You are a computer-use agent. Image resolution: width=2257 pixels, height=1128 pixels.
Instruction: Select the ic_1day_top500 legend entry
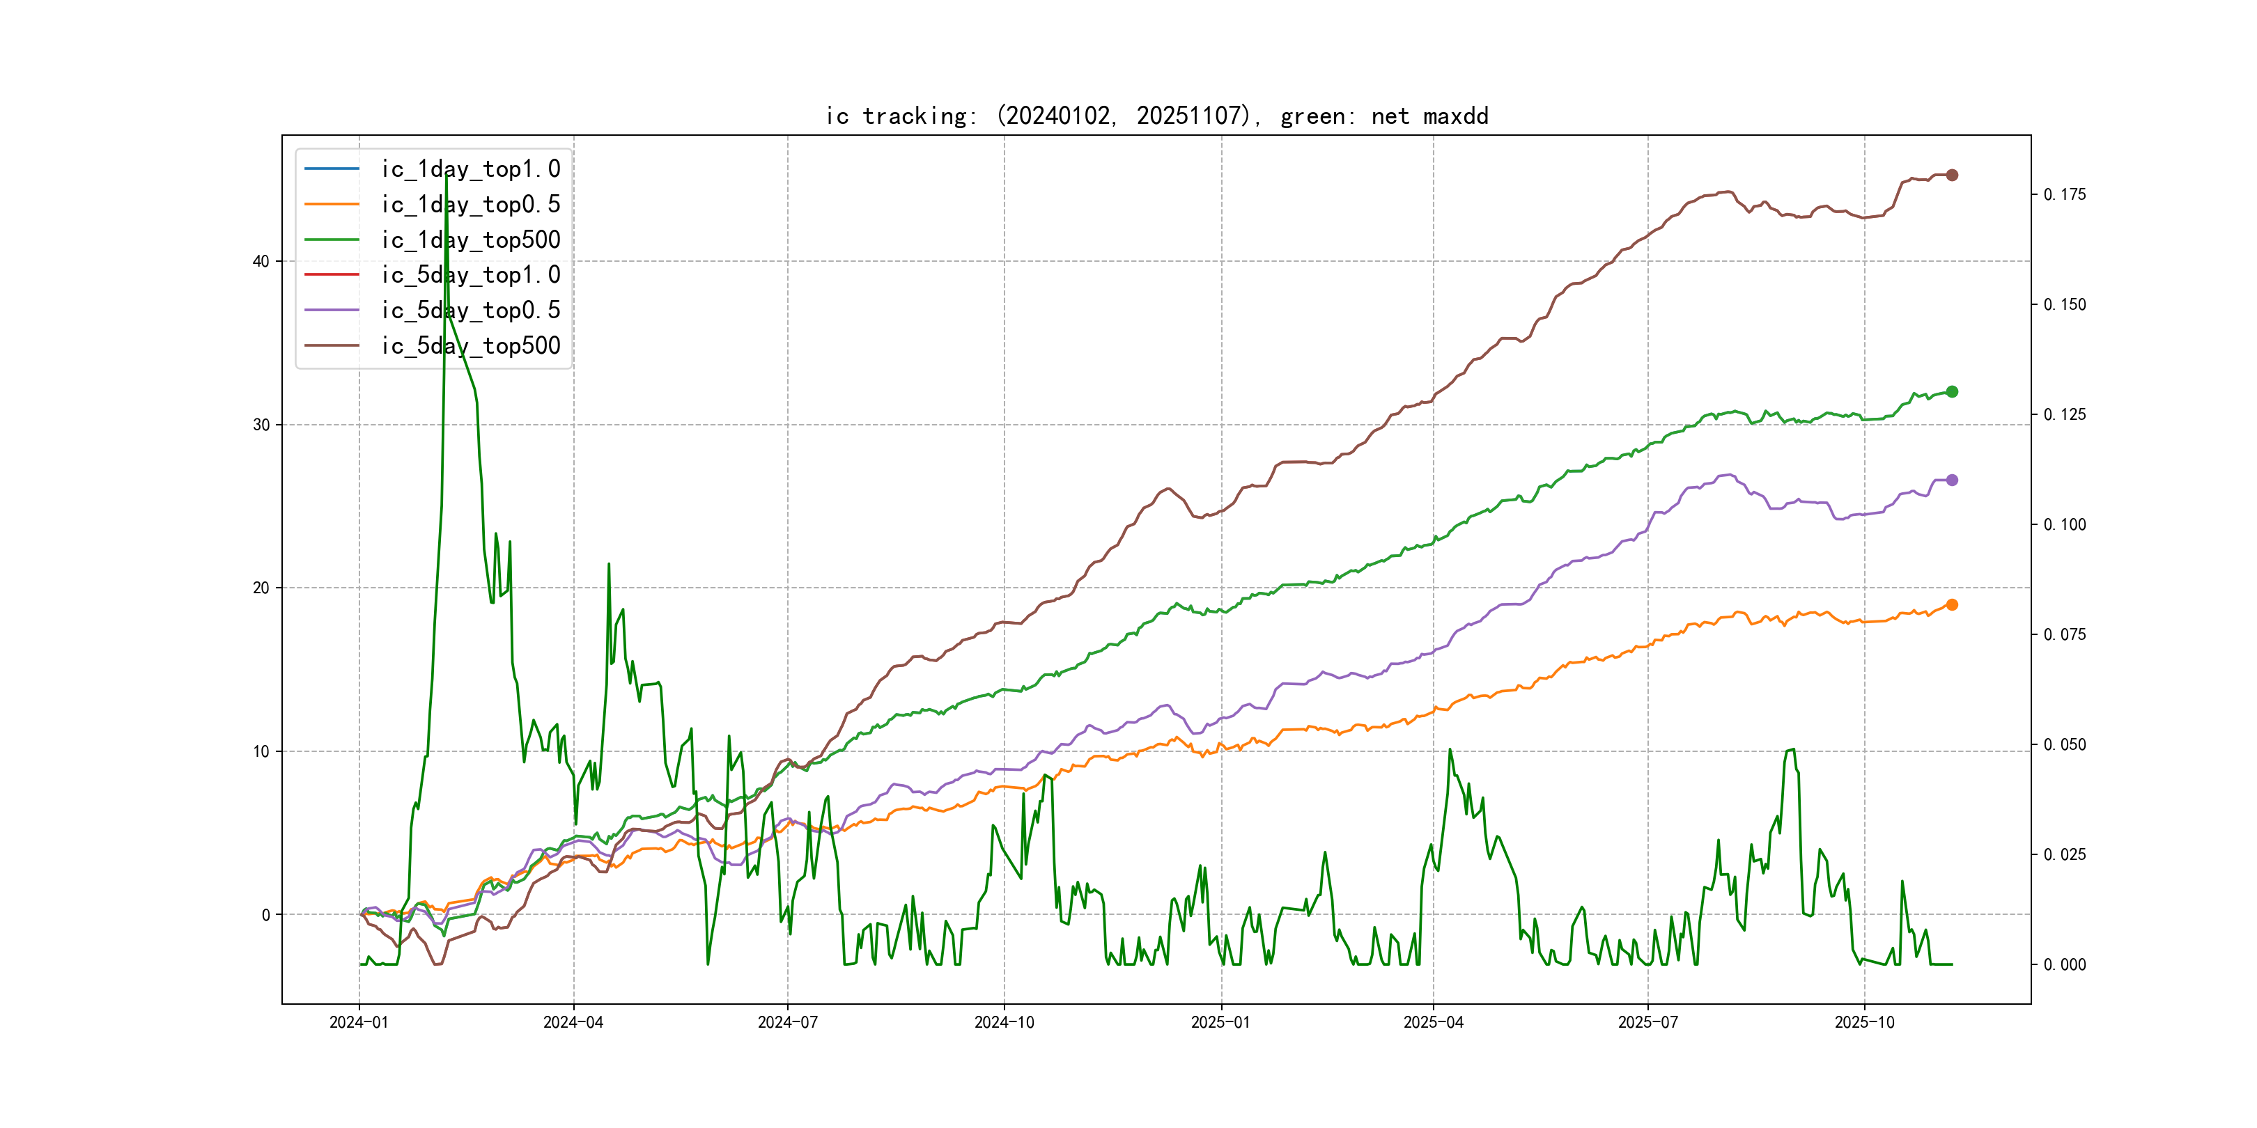click(x=470, y=239)
